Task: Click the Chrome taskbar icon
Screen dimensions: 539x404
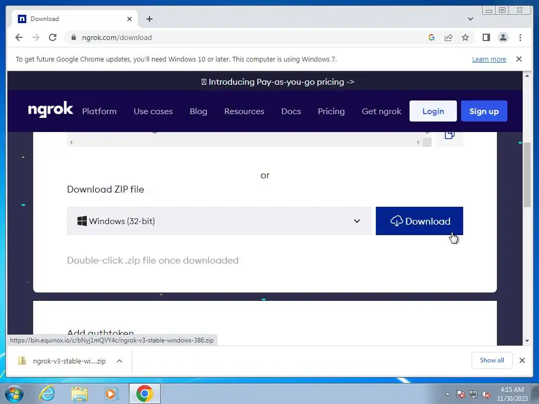Action: (144, 393)
